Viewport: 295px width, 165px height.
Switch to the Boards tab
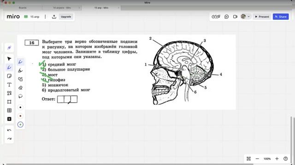pyautogui.click(x=23, y=8)
